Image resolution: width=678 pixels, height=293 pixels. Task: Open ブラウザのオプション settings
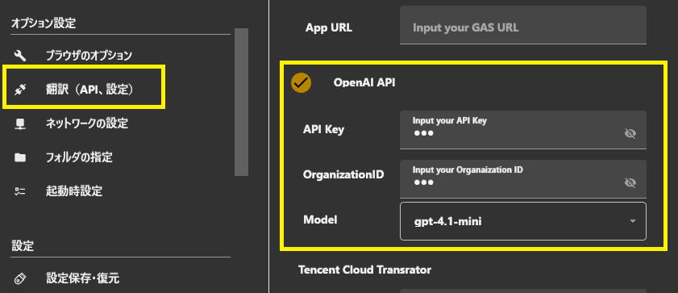[89, 56]
